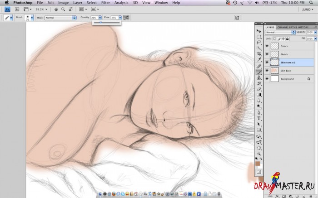Select the Zoom tool in the tools panel
This screenshot has height=198, width=318.
tap(259, 154)
